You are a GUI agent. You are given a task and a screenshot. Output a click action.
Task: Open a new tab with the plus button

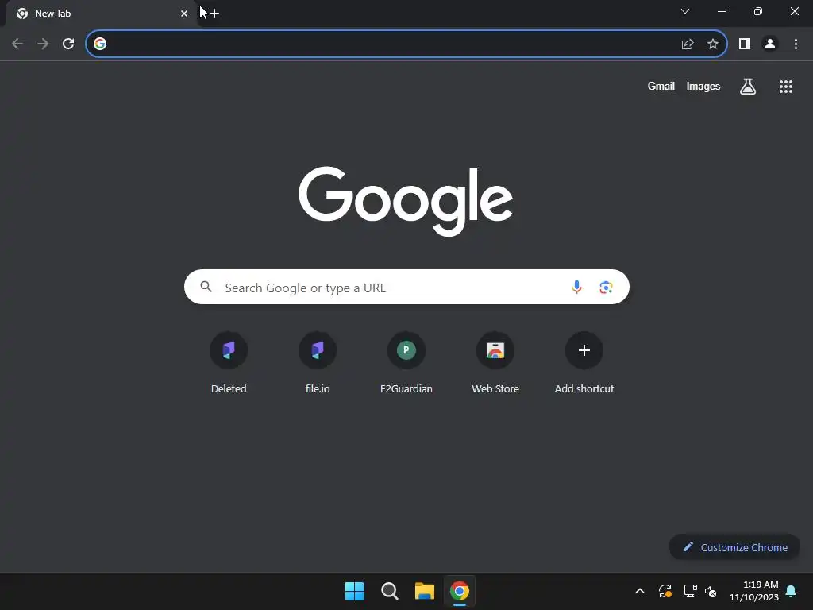coord(214,14)
